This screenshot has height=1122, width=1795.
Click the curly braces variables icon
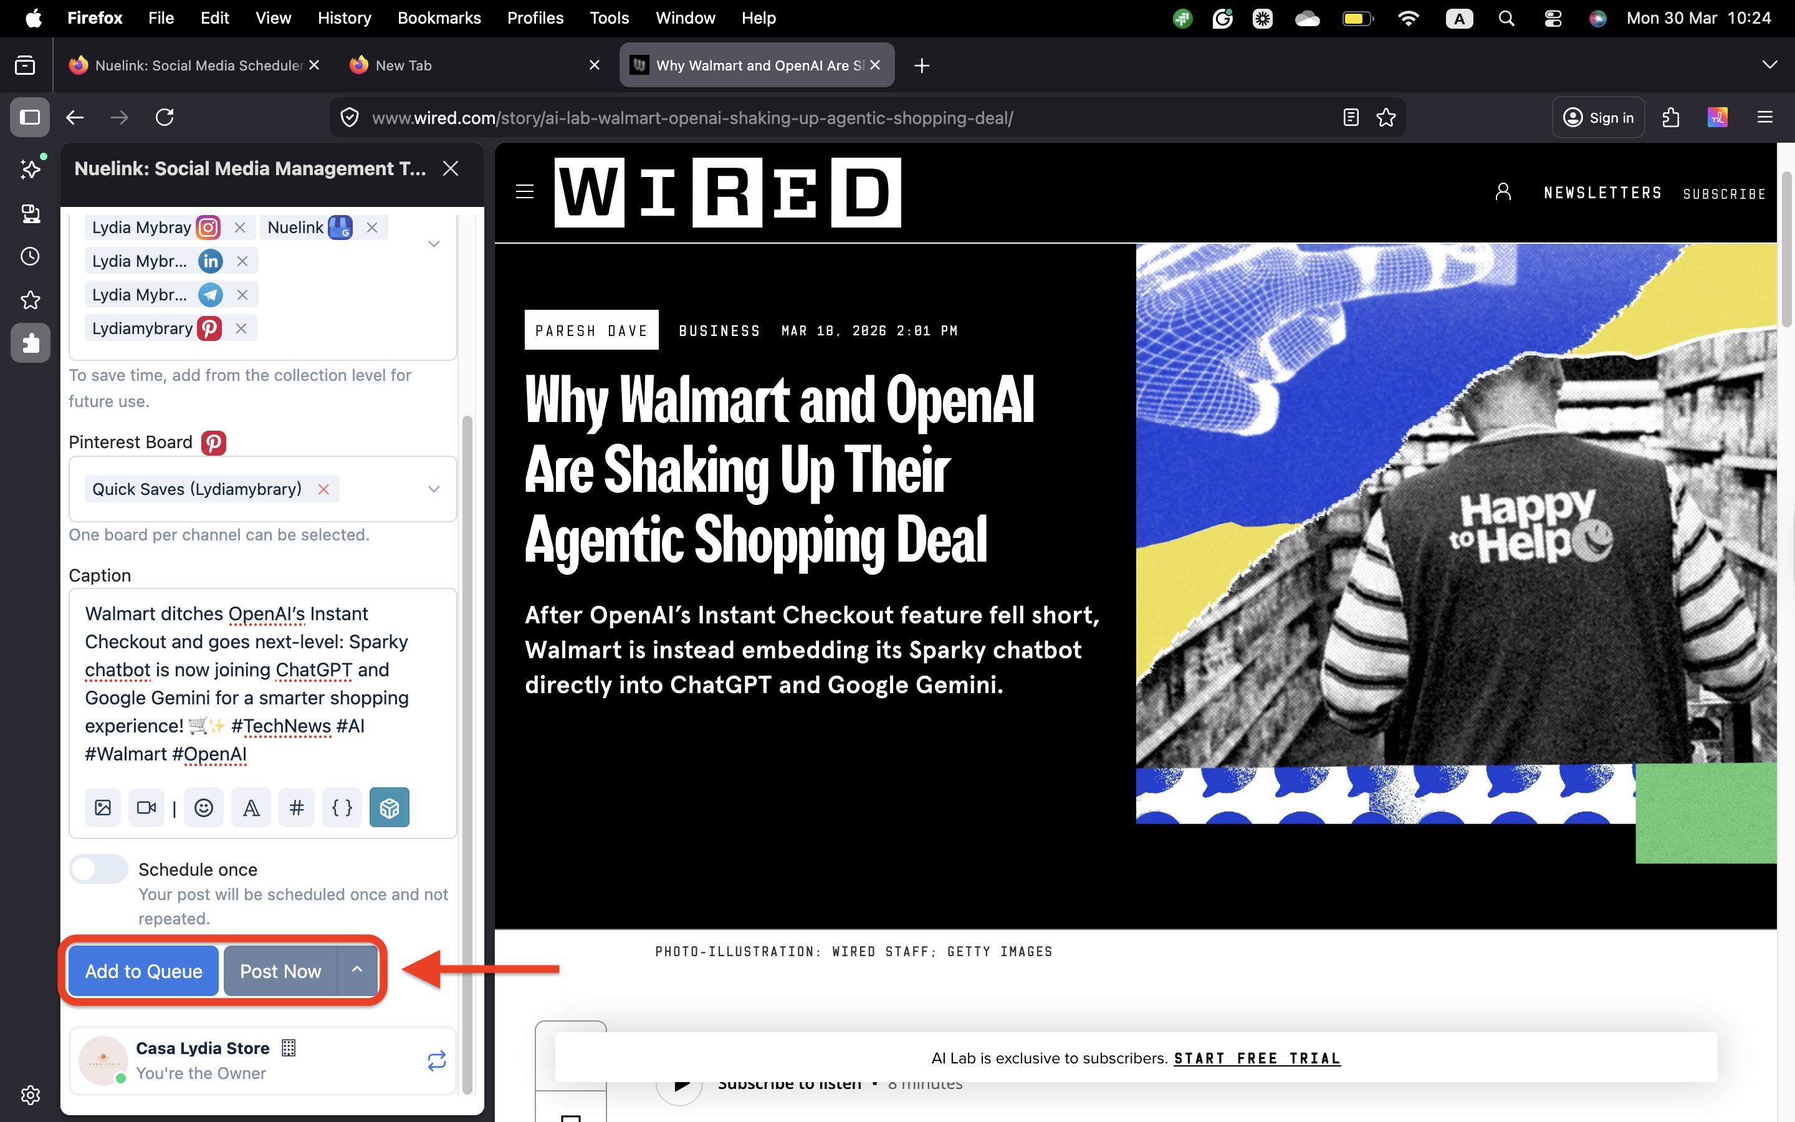342,807
